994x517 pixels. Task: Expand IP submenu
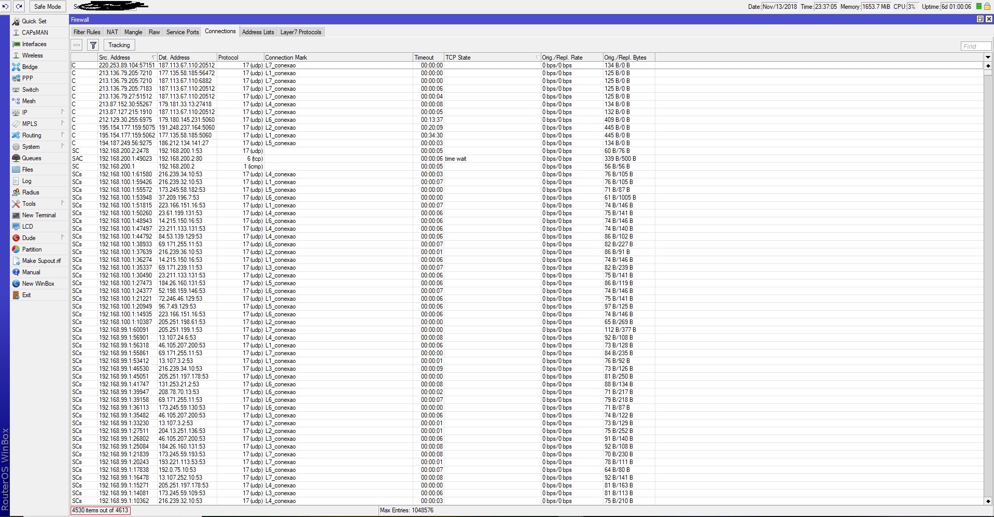click(x=63, y=112)
